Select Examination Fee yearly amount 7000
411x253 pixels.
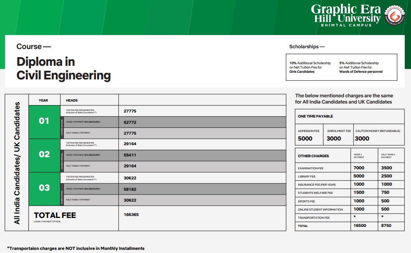(359, 168)
